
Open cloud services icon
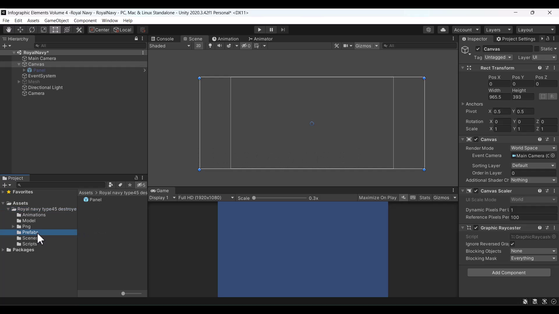(443, 30)
